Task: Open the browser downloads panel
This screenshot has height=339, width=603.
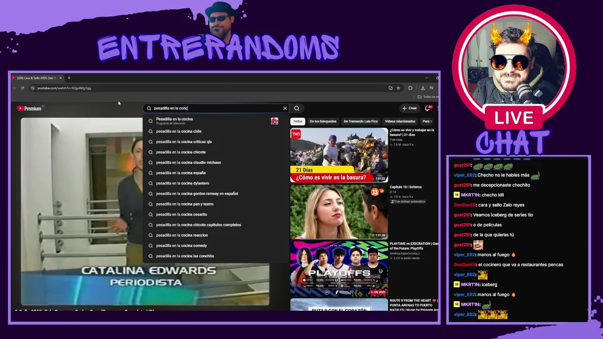Action: pos(423,88)
